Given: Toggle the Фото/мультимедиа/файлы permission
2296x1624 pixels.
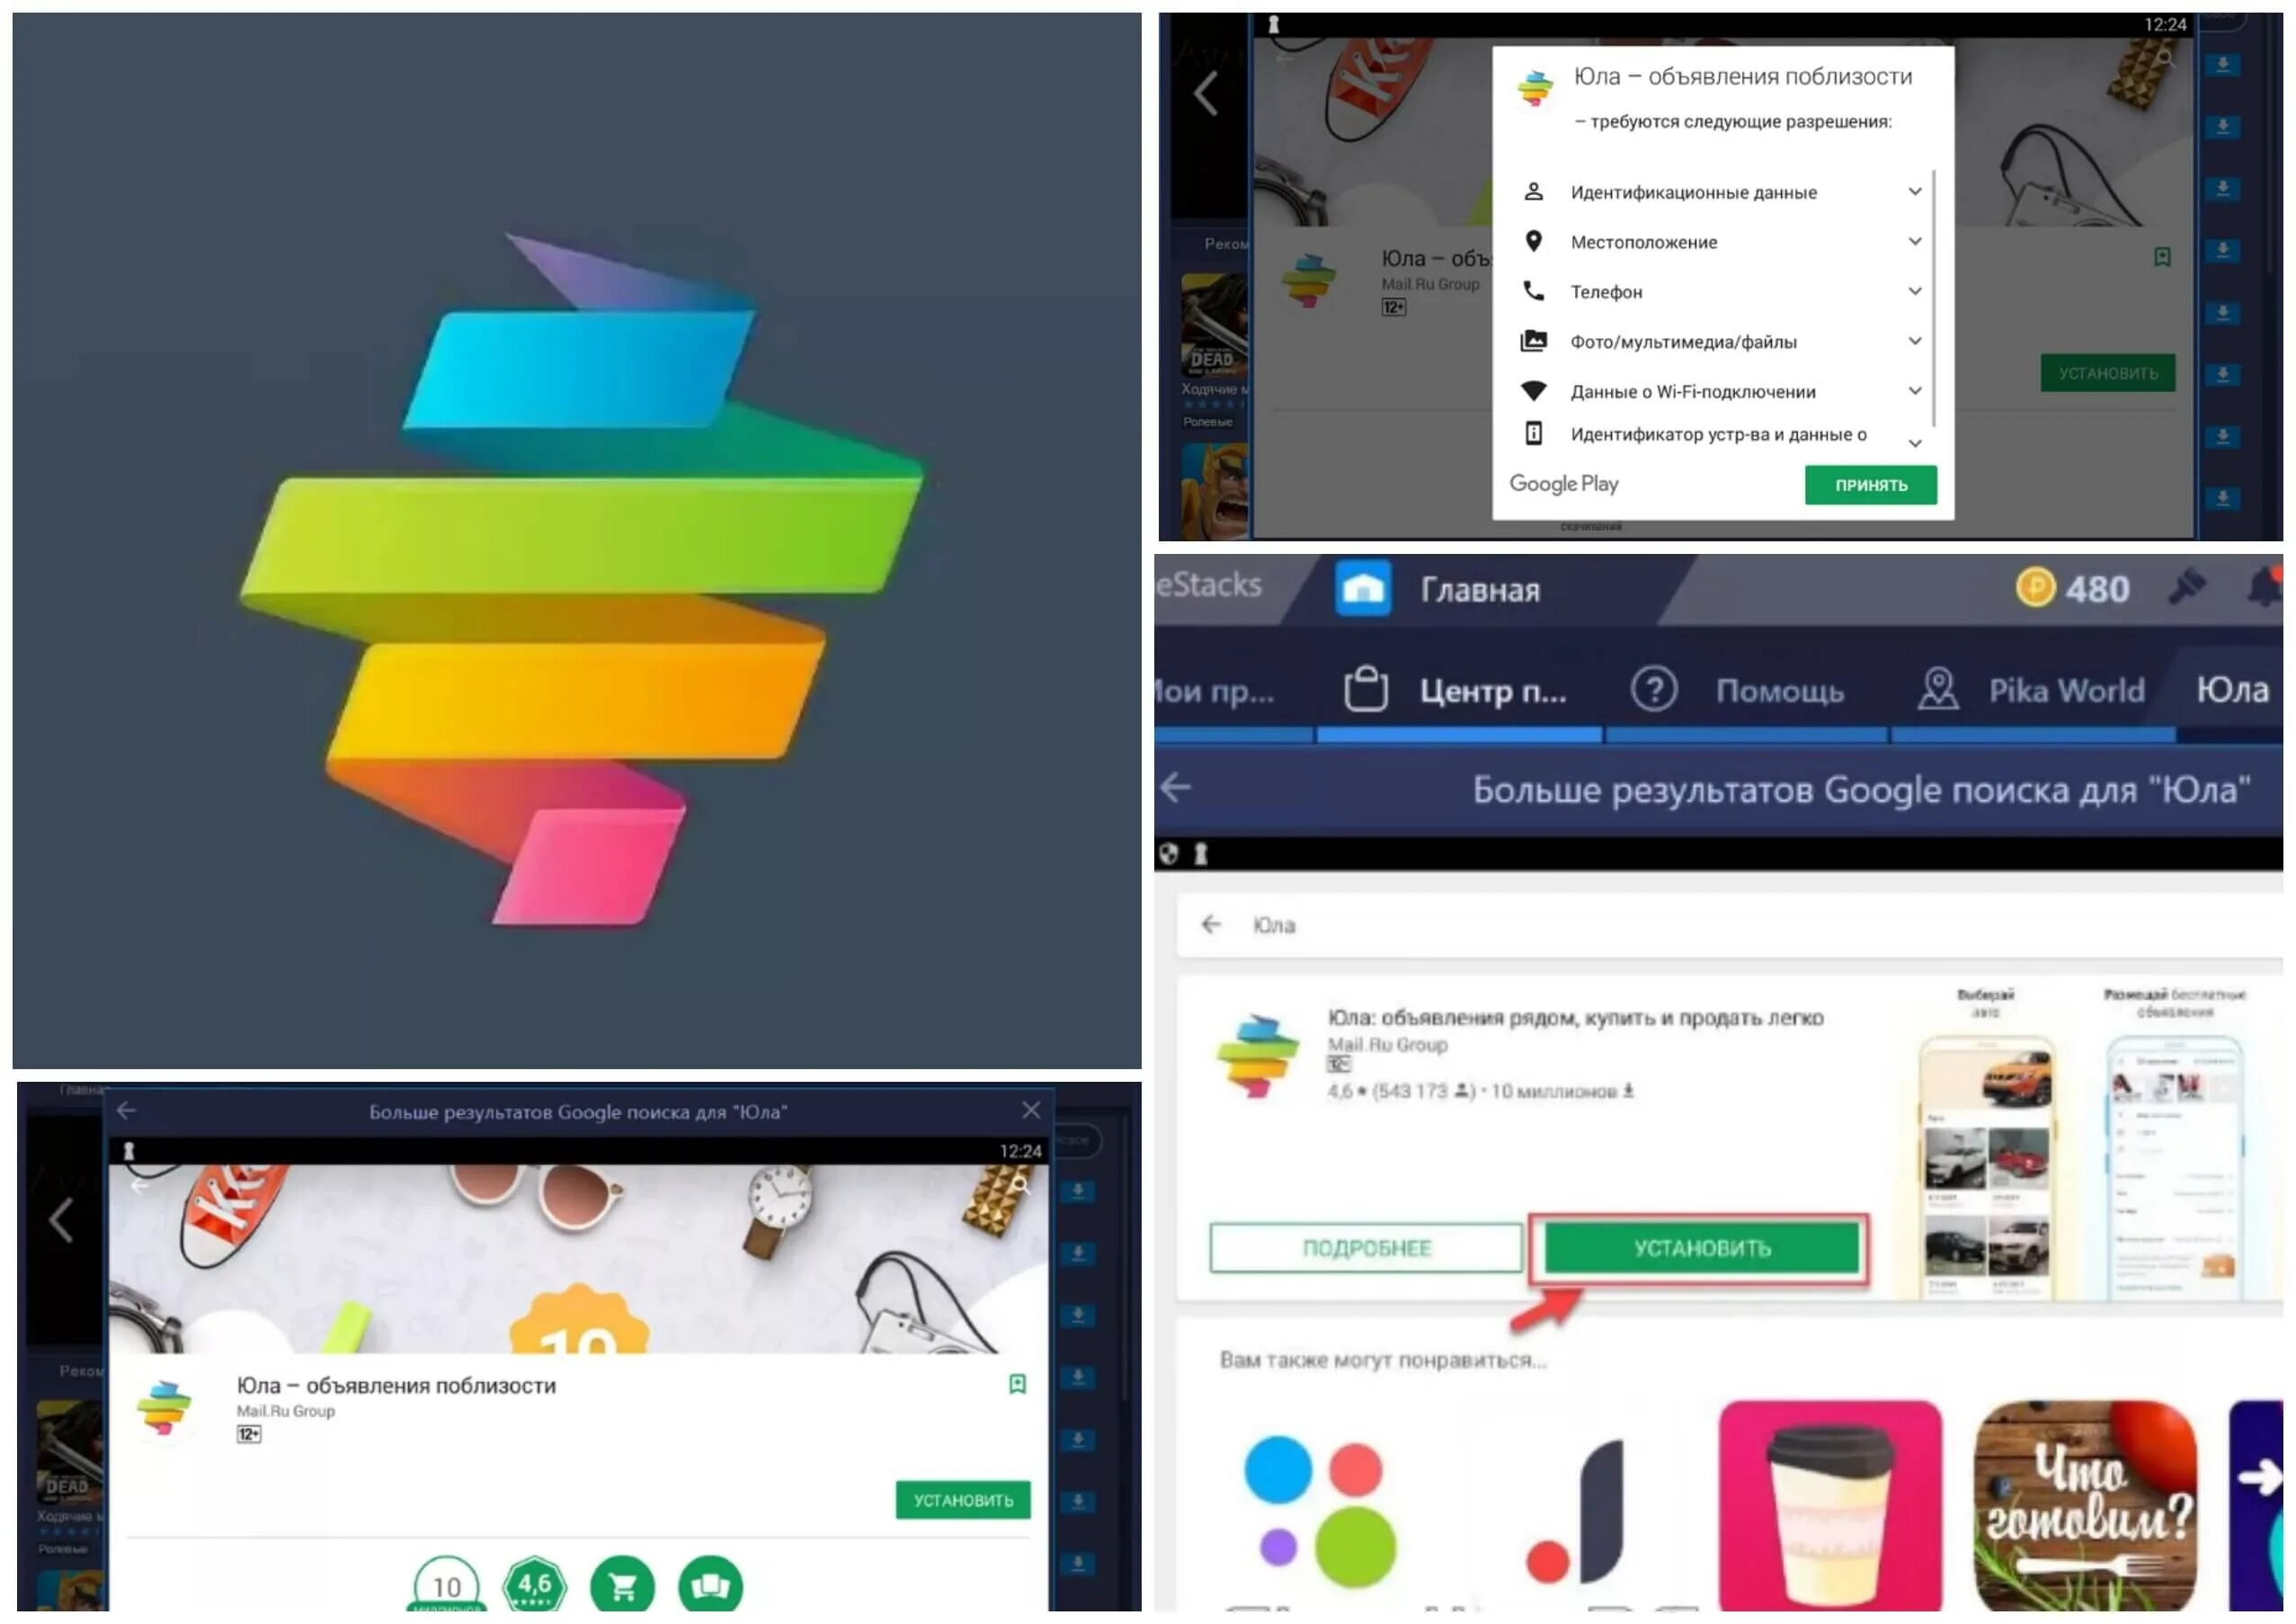Looking at the screenshot, I should tap(1915, 341).
